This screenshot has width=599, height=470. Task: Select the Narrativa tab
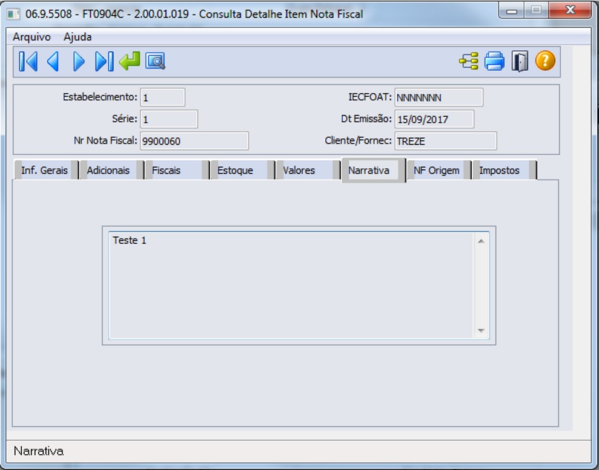coord(373,170)
